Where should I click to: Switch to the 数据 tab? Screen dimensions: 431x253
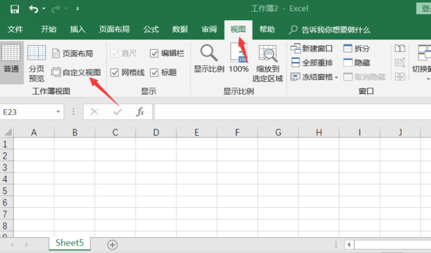coord(180,29)
